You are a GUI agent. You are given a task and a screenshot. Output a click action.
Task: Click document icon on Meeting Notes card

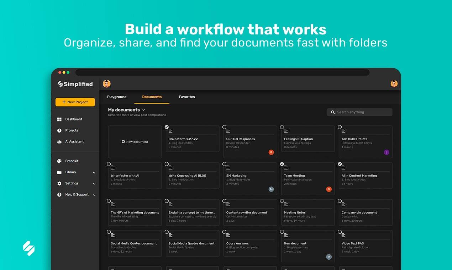pyautogui.click(x=286, y=205)
